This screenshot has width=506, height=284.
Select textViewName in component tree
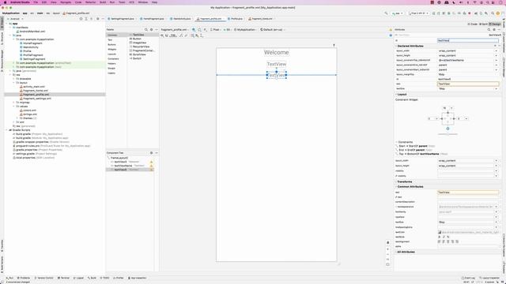(123, 166)
